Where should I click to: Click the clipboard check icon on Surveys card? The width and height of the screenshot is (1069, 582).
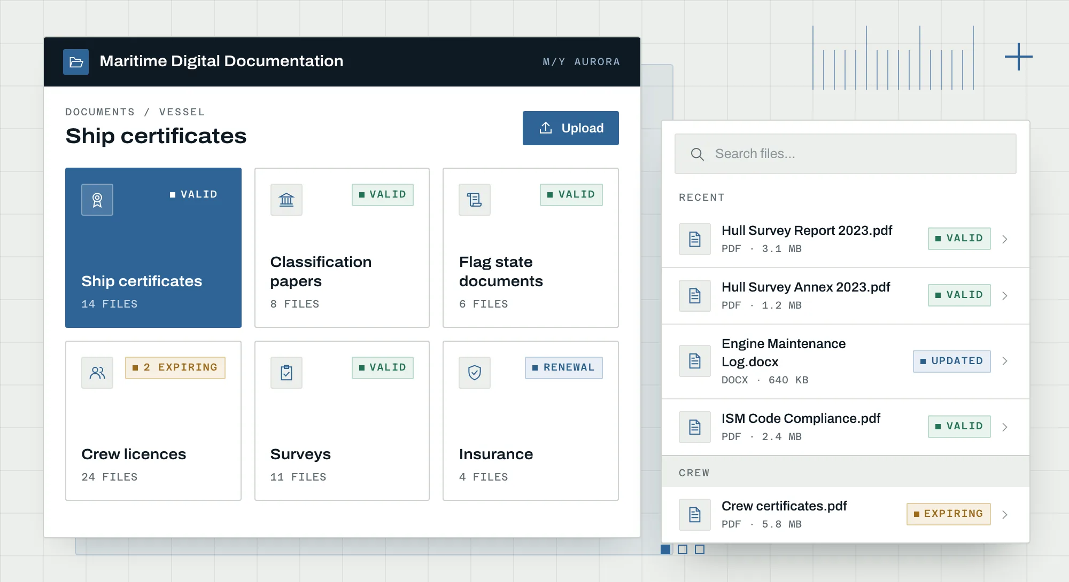click(x=286, y=373)
